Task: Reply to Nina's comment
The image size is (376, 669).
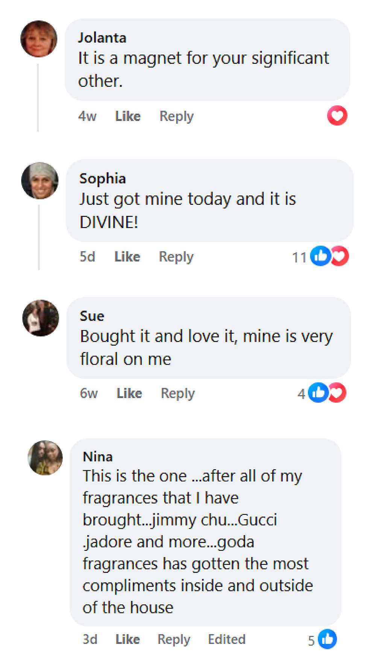Action: [174, 639]
